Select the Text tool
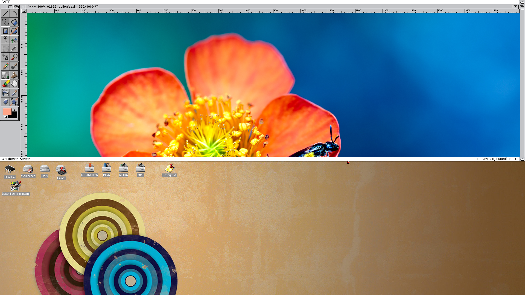Image resolution: width=525 pixels, height=295 pixels. (x=5, y=57)
